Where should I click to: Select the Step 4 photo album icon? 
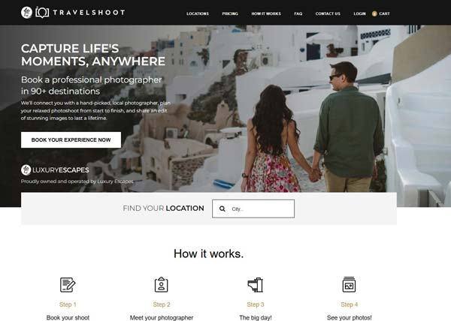349,284
